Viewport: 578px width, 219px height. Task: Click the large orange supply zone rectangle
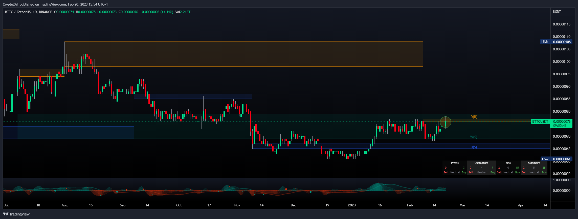click(x=244, y=54)
